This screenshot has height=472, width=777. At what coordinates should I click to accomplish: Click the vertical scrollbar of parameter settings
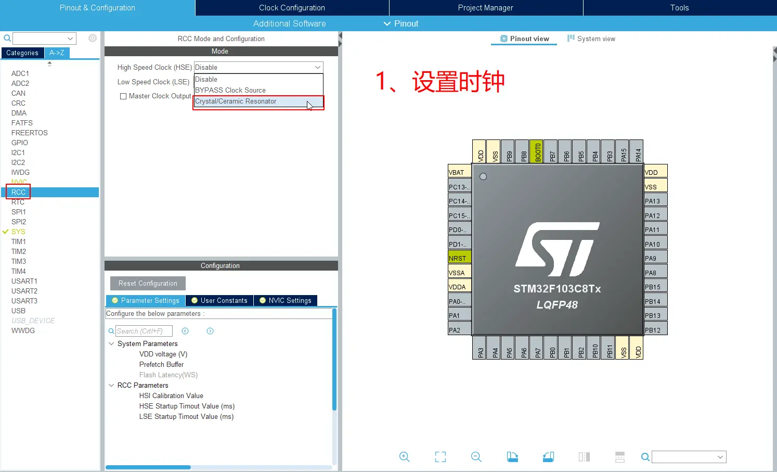(334, 359)
